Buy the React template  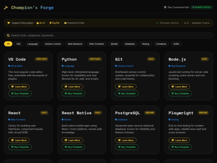(20, 147)
